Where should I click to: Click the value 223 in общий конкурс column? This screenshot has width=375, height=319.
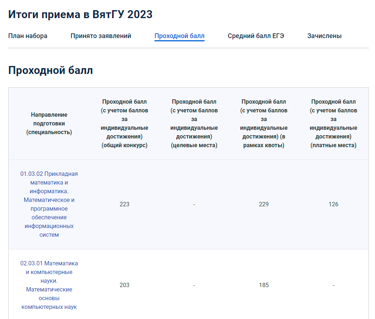[x=124, y=204]
